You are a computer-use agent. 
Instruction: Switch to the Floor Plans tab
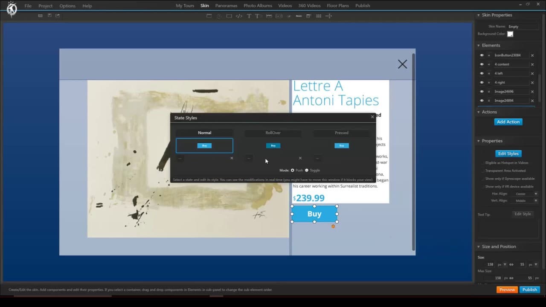[338, 6]
